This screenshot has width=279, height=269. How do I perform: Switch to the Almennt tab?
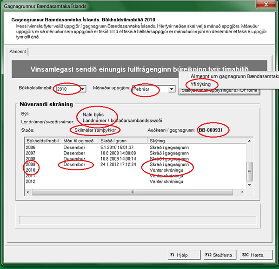pyautogui.click(x=18, y=52)
